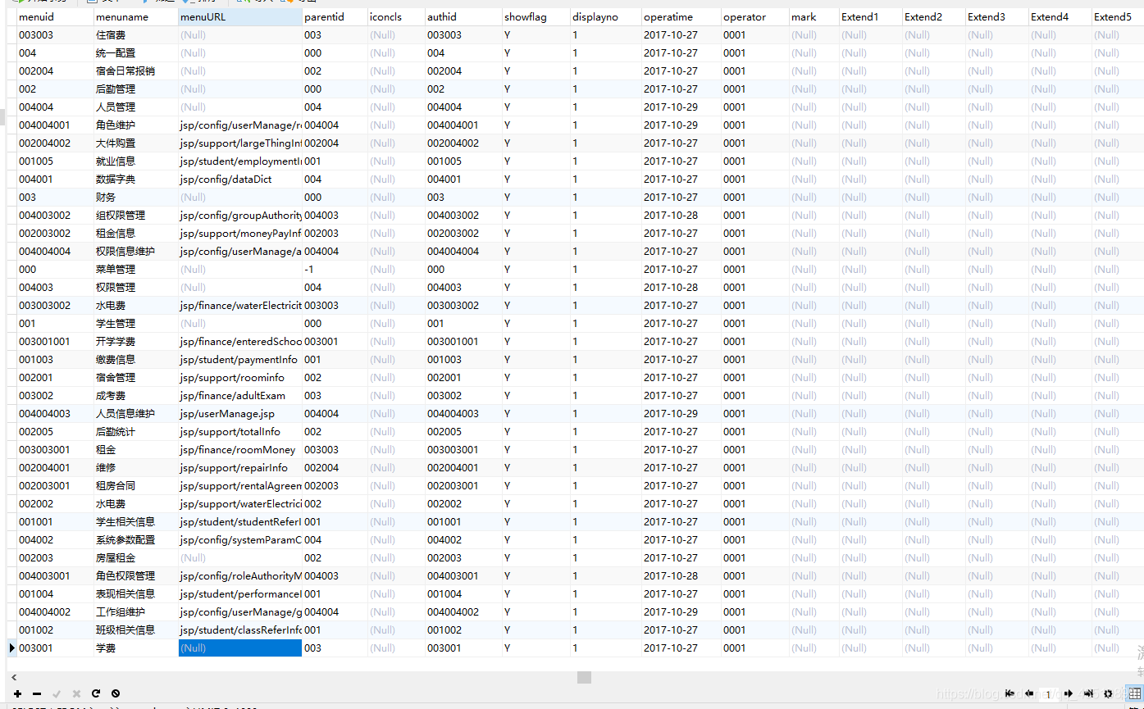This screenshot has height=709, width=1144.
Task: Click the menuname cell 就业信息
Action: [x=135, y=161]
